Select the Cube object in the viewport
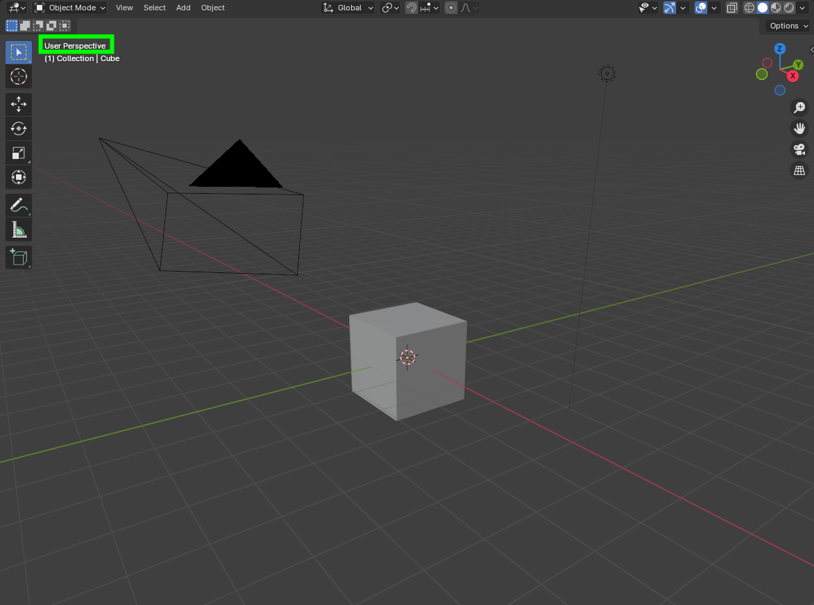The height and width of the screenshot is (605, 814). [408, 361]
